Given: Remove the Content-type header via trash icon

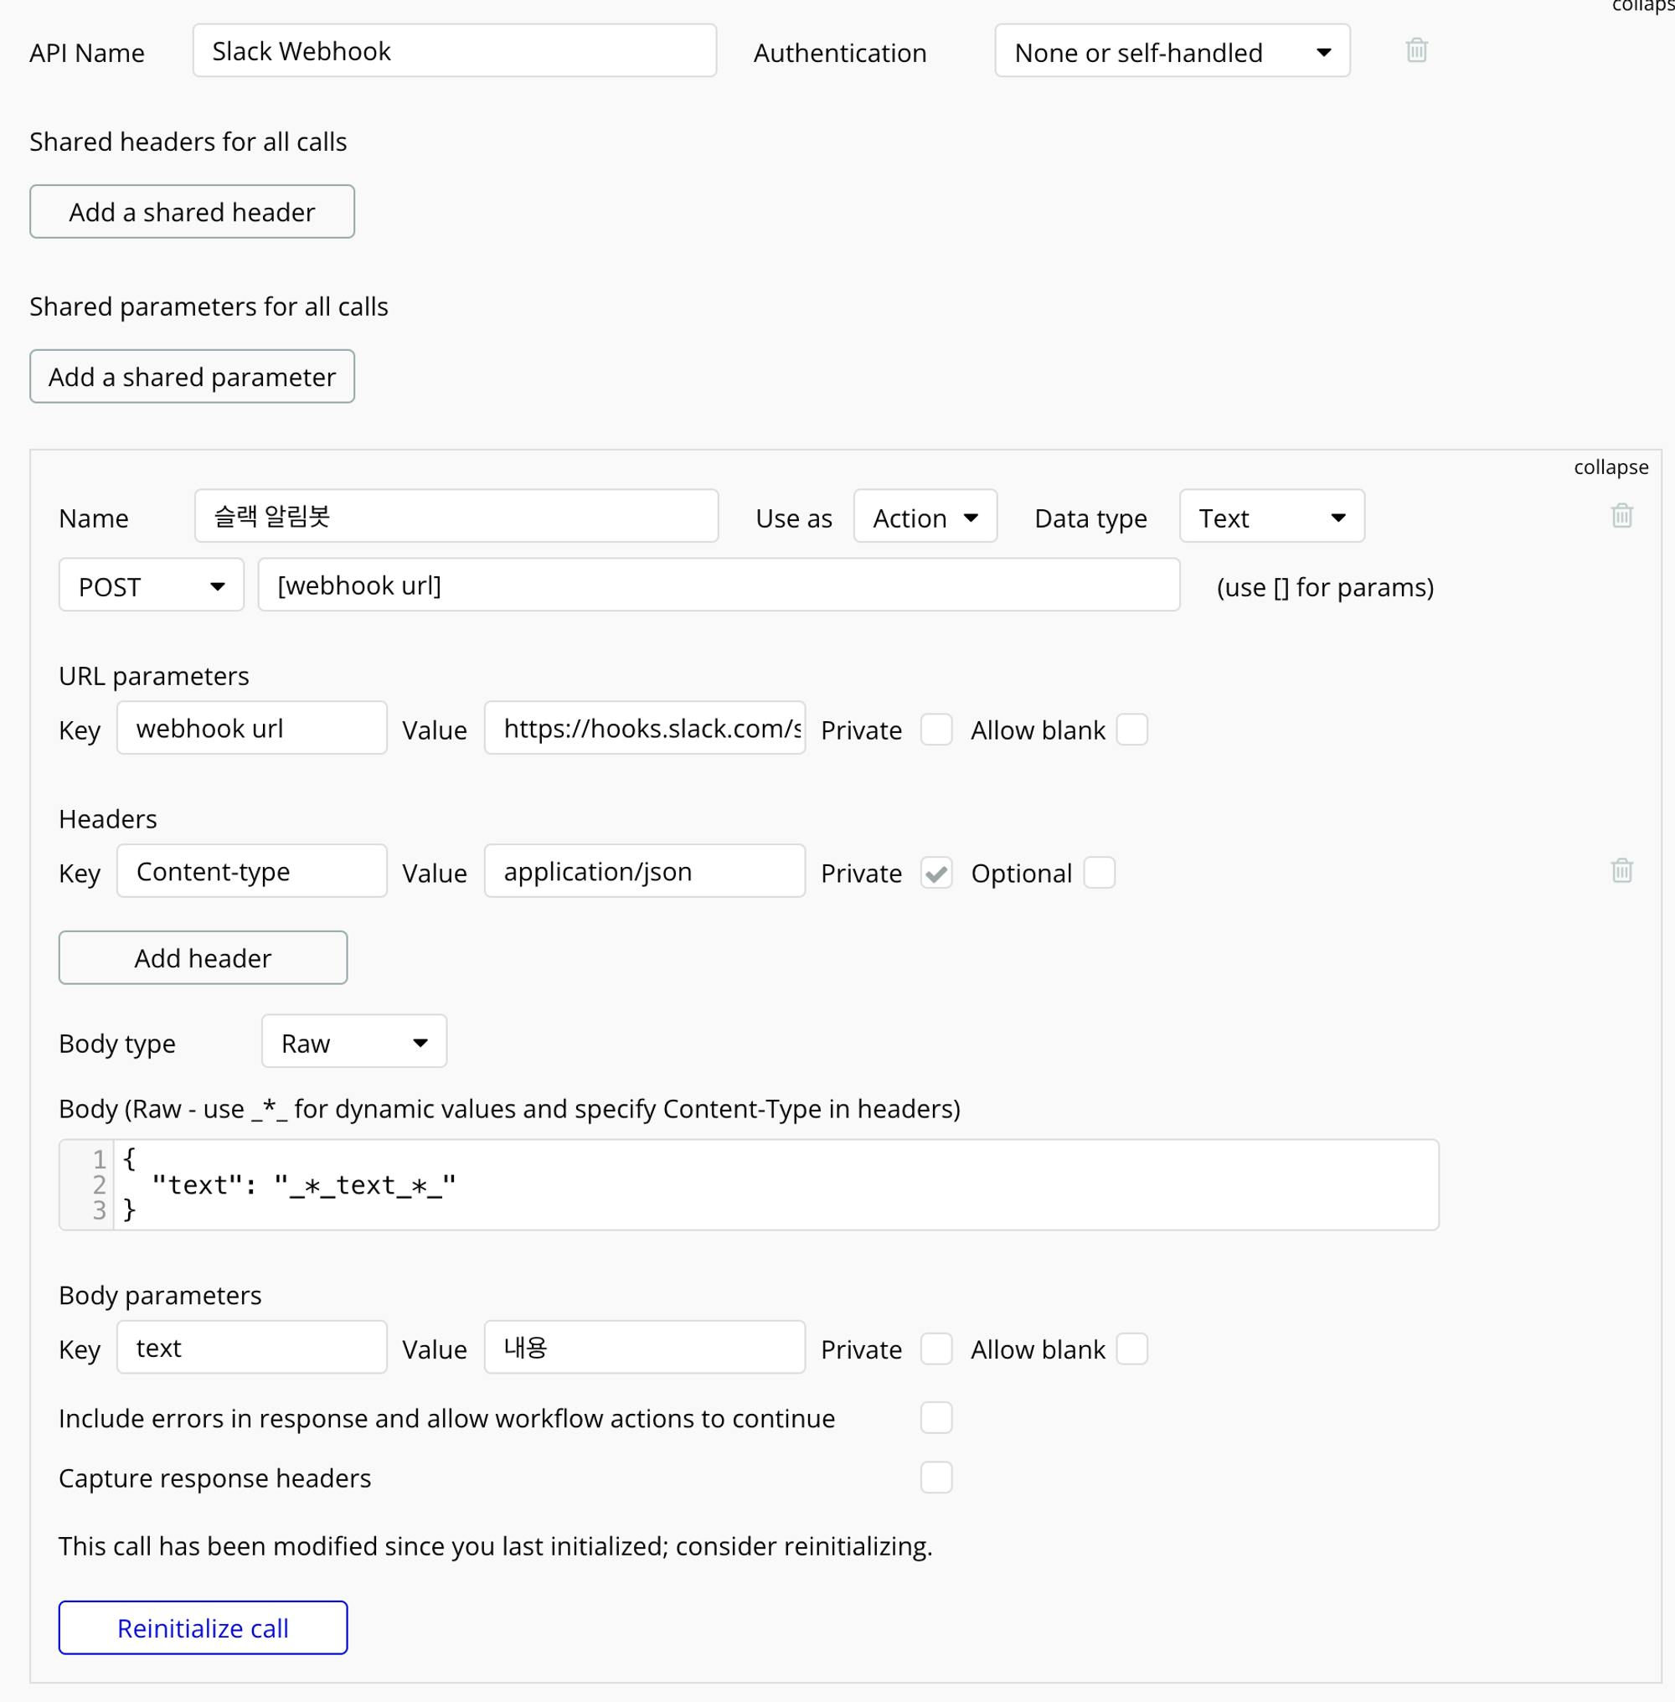Looking at the screenshot, I should [1621, 870].
